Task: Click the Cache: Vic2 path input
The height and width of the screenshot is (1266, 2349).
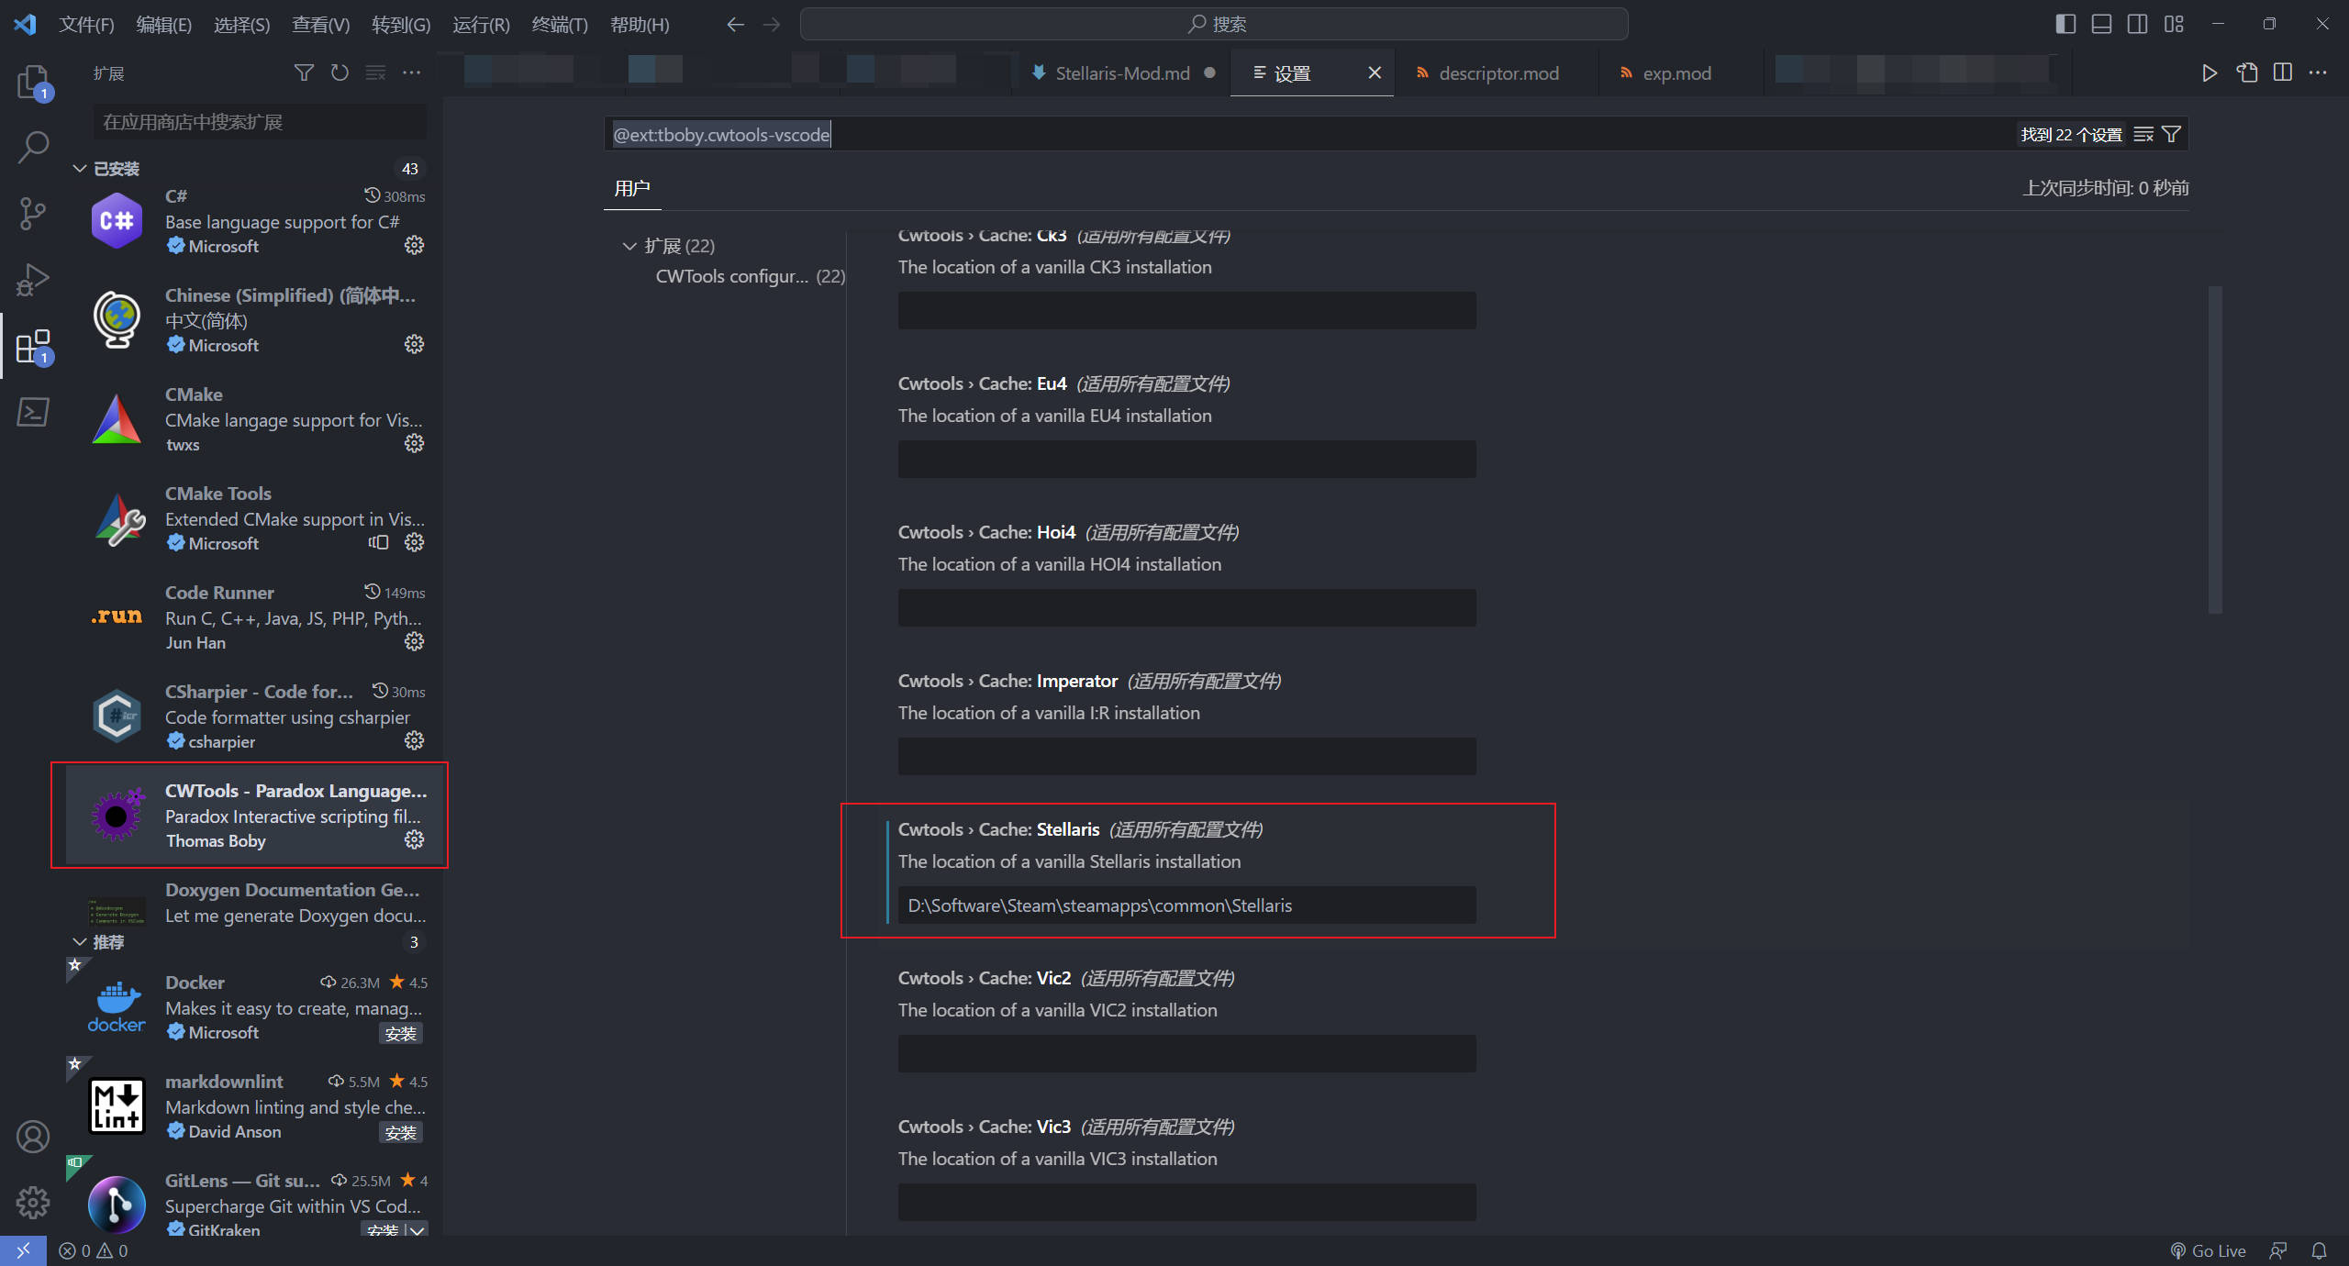Action: [x=1186, y=1053]
